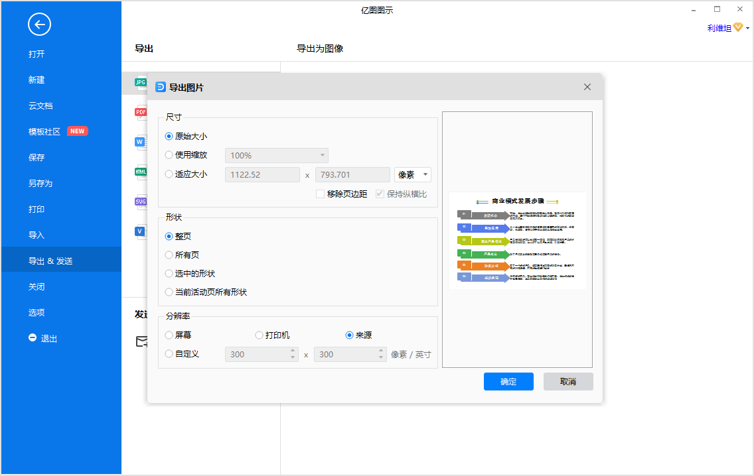Viewport: 754px width, 476px height.
Task: Enable 移除页边距 checkbox
Action: click(341, 194)
